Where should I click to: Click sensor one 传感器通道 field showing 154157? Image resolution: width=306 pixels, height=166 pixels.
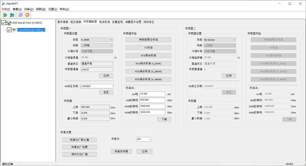(97, 70)
